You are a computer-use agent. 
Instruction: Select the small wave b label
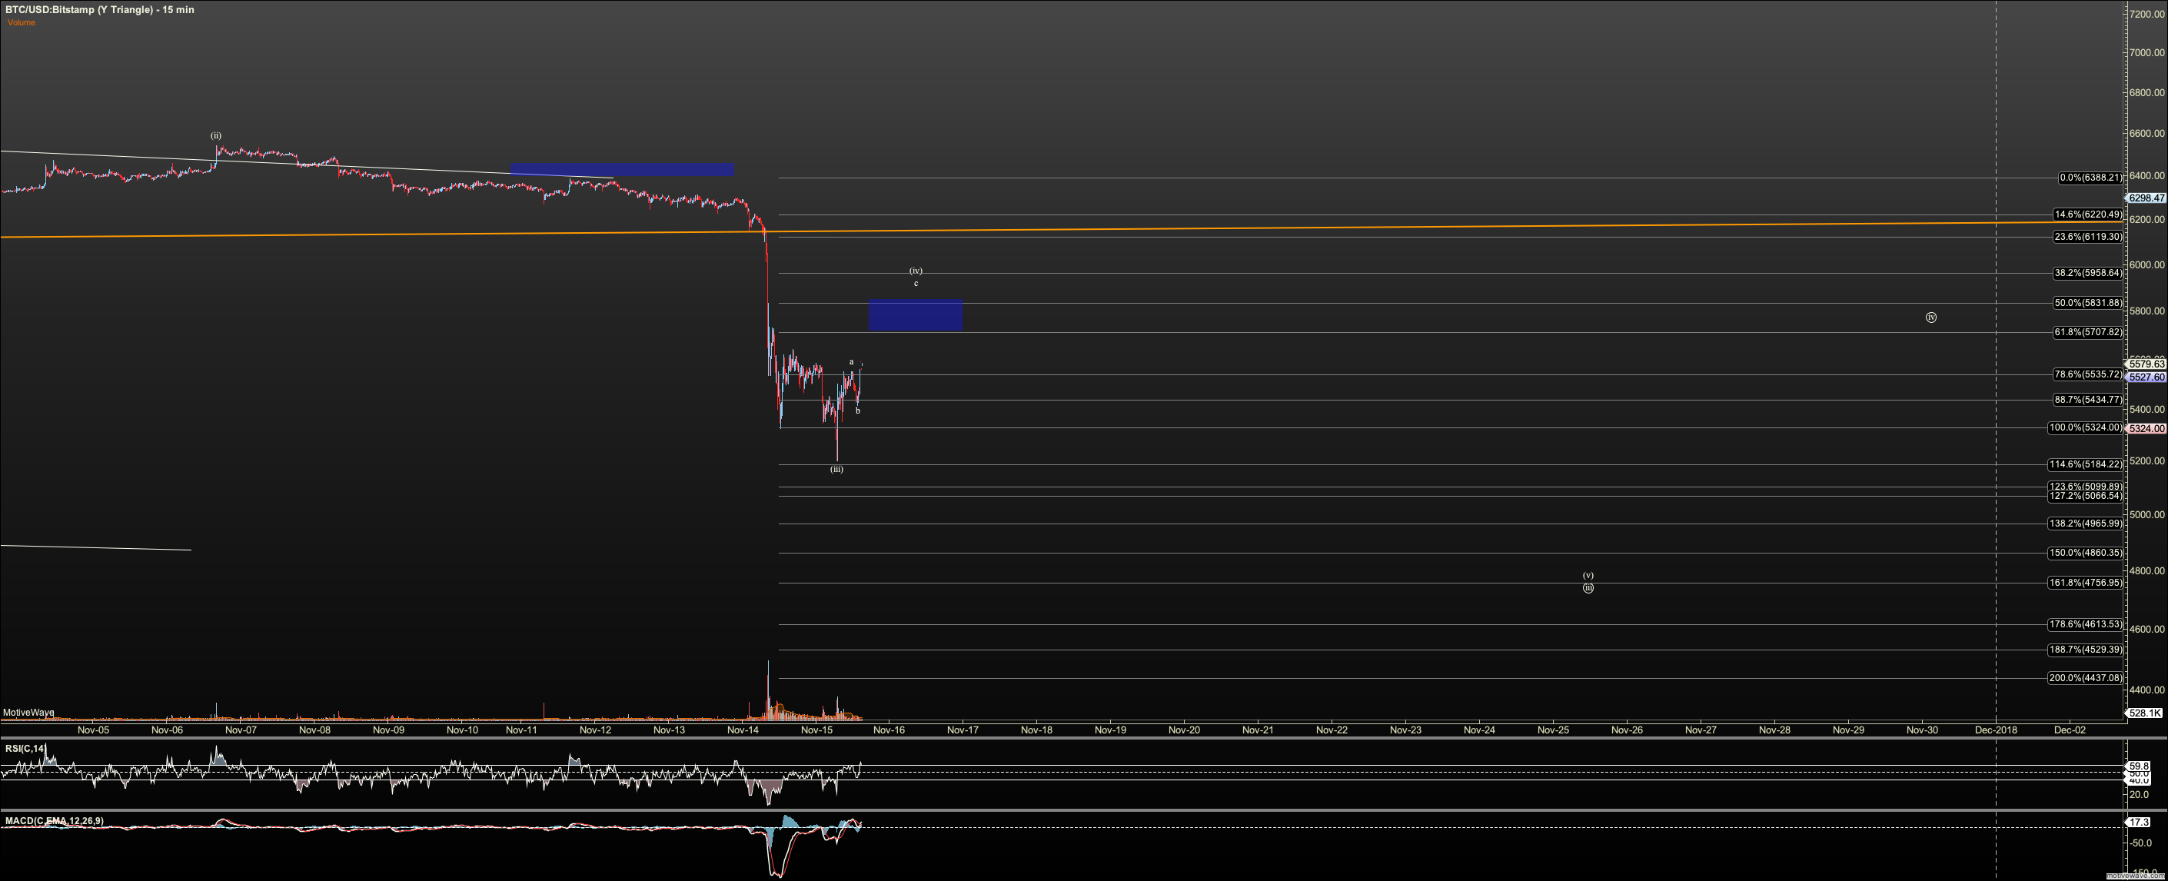[858, 411]
